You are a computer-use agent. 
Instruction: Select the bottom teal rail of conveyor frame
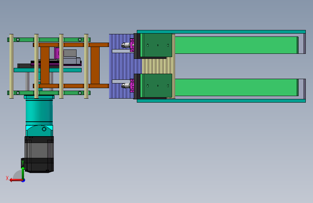221,101
